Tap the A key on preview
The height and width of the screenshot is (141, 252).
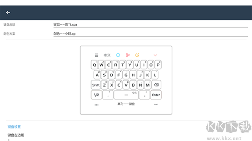[x=97, y=75]
